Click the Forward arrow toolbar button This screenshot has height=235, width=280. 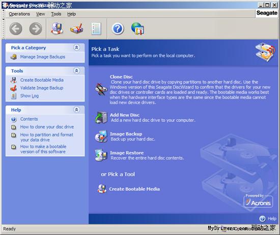click(x=36, y=28)
